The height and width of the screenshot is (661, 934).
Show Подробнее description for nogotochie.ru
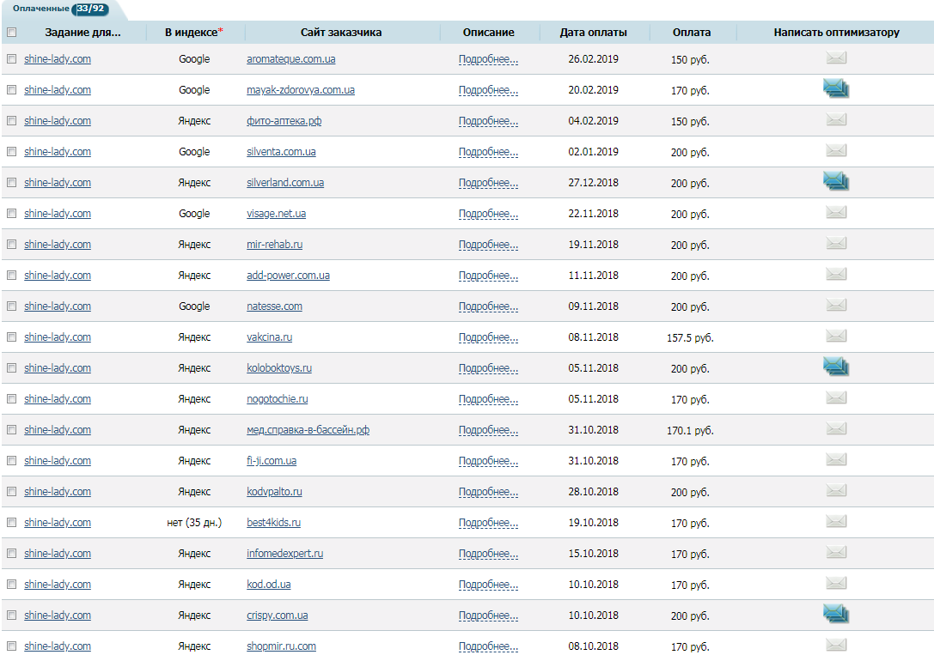point(488,399)
